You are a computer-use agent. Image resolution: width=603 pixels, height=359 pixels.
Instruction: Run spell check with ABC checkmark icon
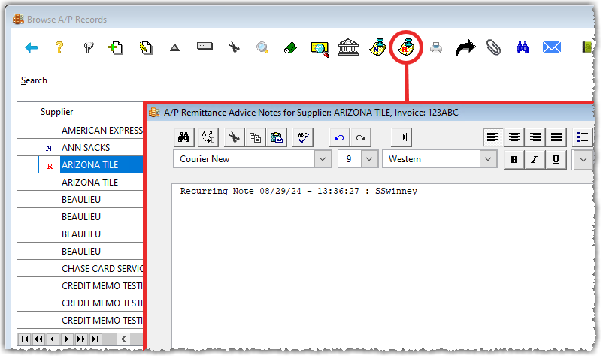pos(303,137)
